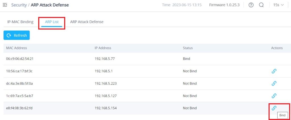This screenshot has height=120, width=291.
Task: Click the MAC Address column header
Action: tap(16, 48)
